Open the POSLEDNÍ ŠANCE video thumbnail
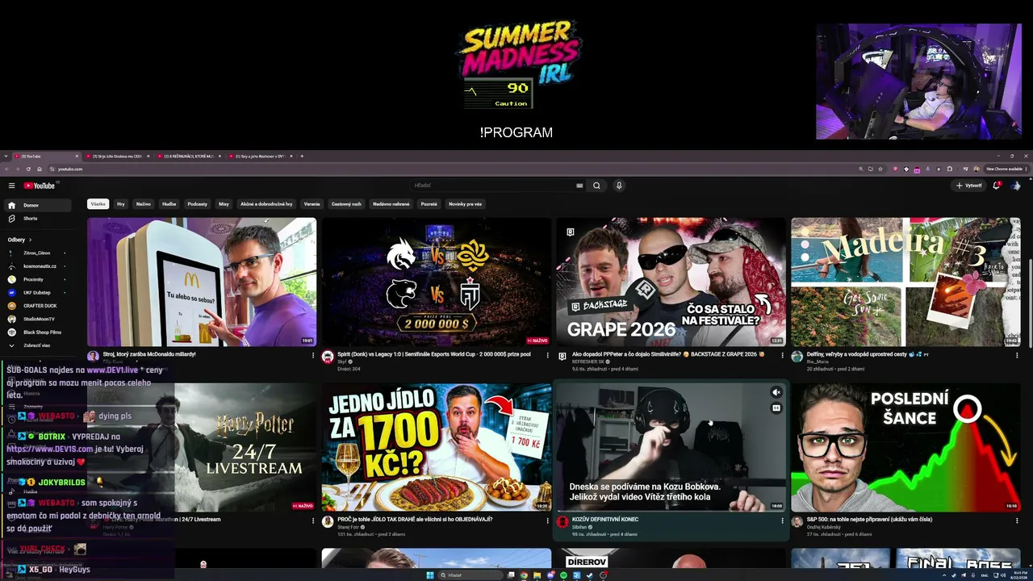Image resolution: width=1033 pixels, height=581 pixels. coord(905,447)
